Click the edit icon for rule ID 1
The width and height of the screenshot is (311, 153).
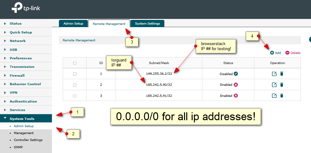pos(274,74)
